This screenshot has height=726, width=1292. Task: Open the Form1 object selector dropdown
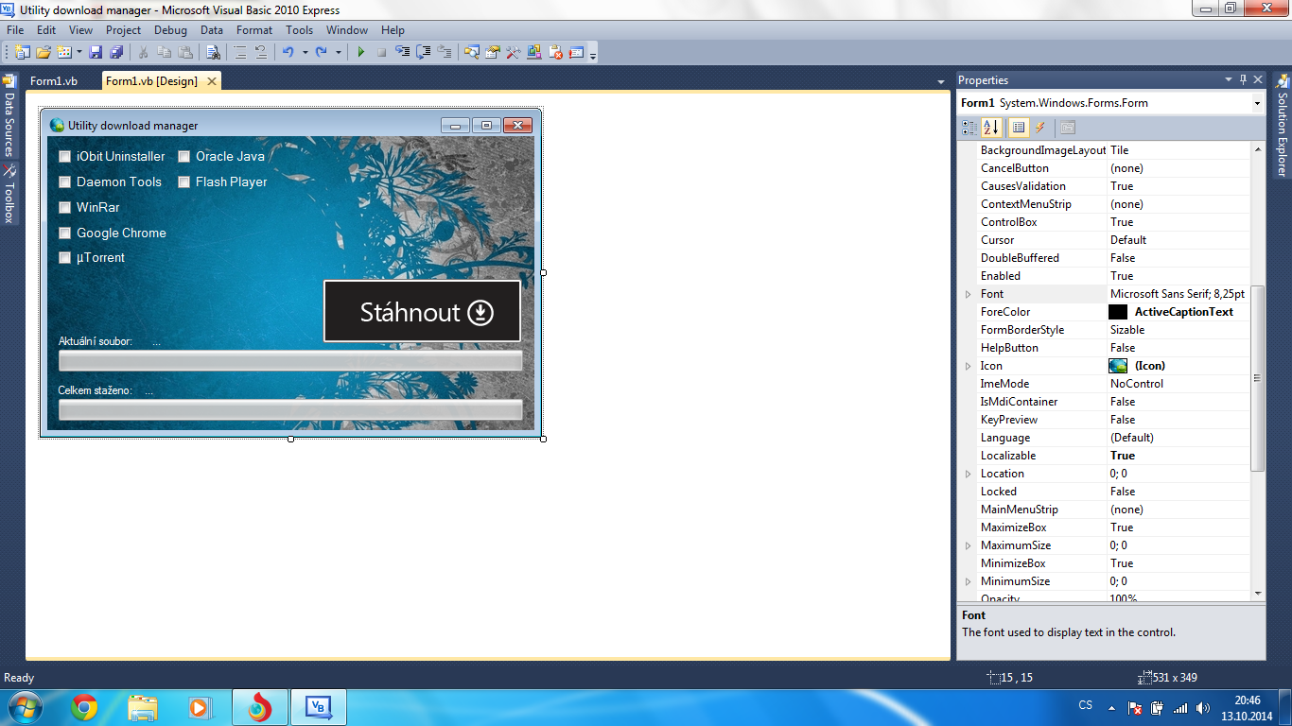pos(1257,103)
